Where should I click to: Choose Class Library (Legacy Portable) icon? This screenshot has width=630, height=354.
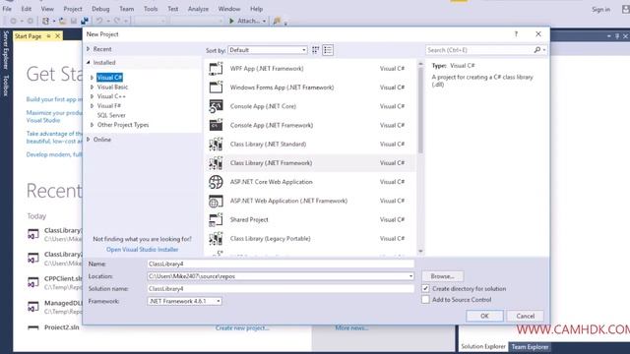pos(216,238)
